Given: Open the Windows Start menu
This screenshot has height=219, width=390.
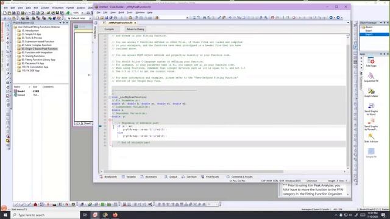Looking at the screenshot, I should coord(5,215).
